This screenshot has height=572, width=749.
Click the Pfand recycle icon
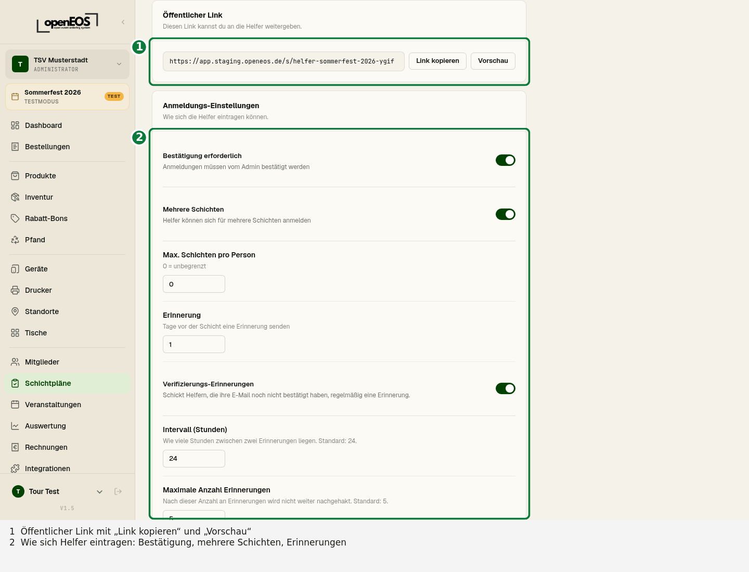(x=15, y=240)
